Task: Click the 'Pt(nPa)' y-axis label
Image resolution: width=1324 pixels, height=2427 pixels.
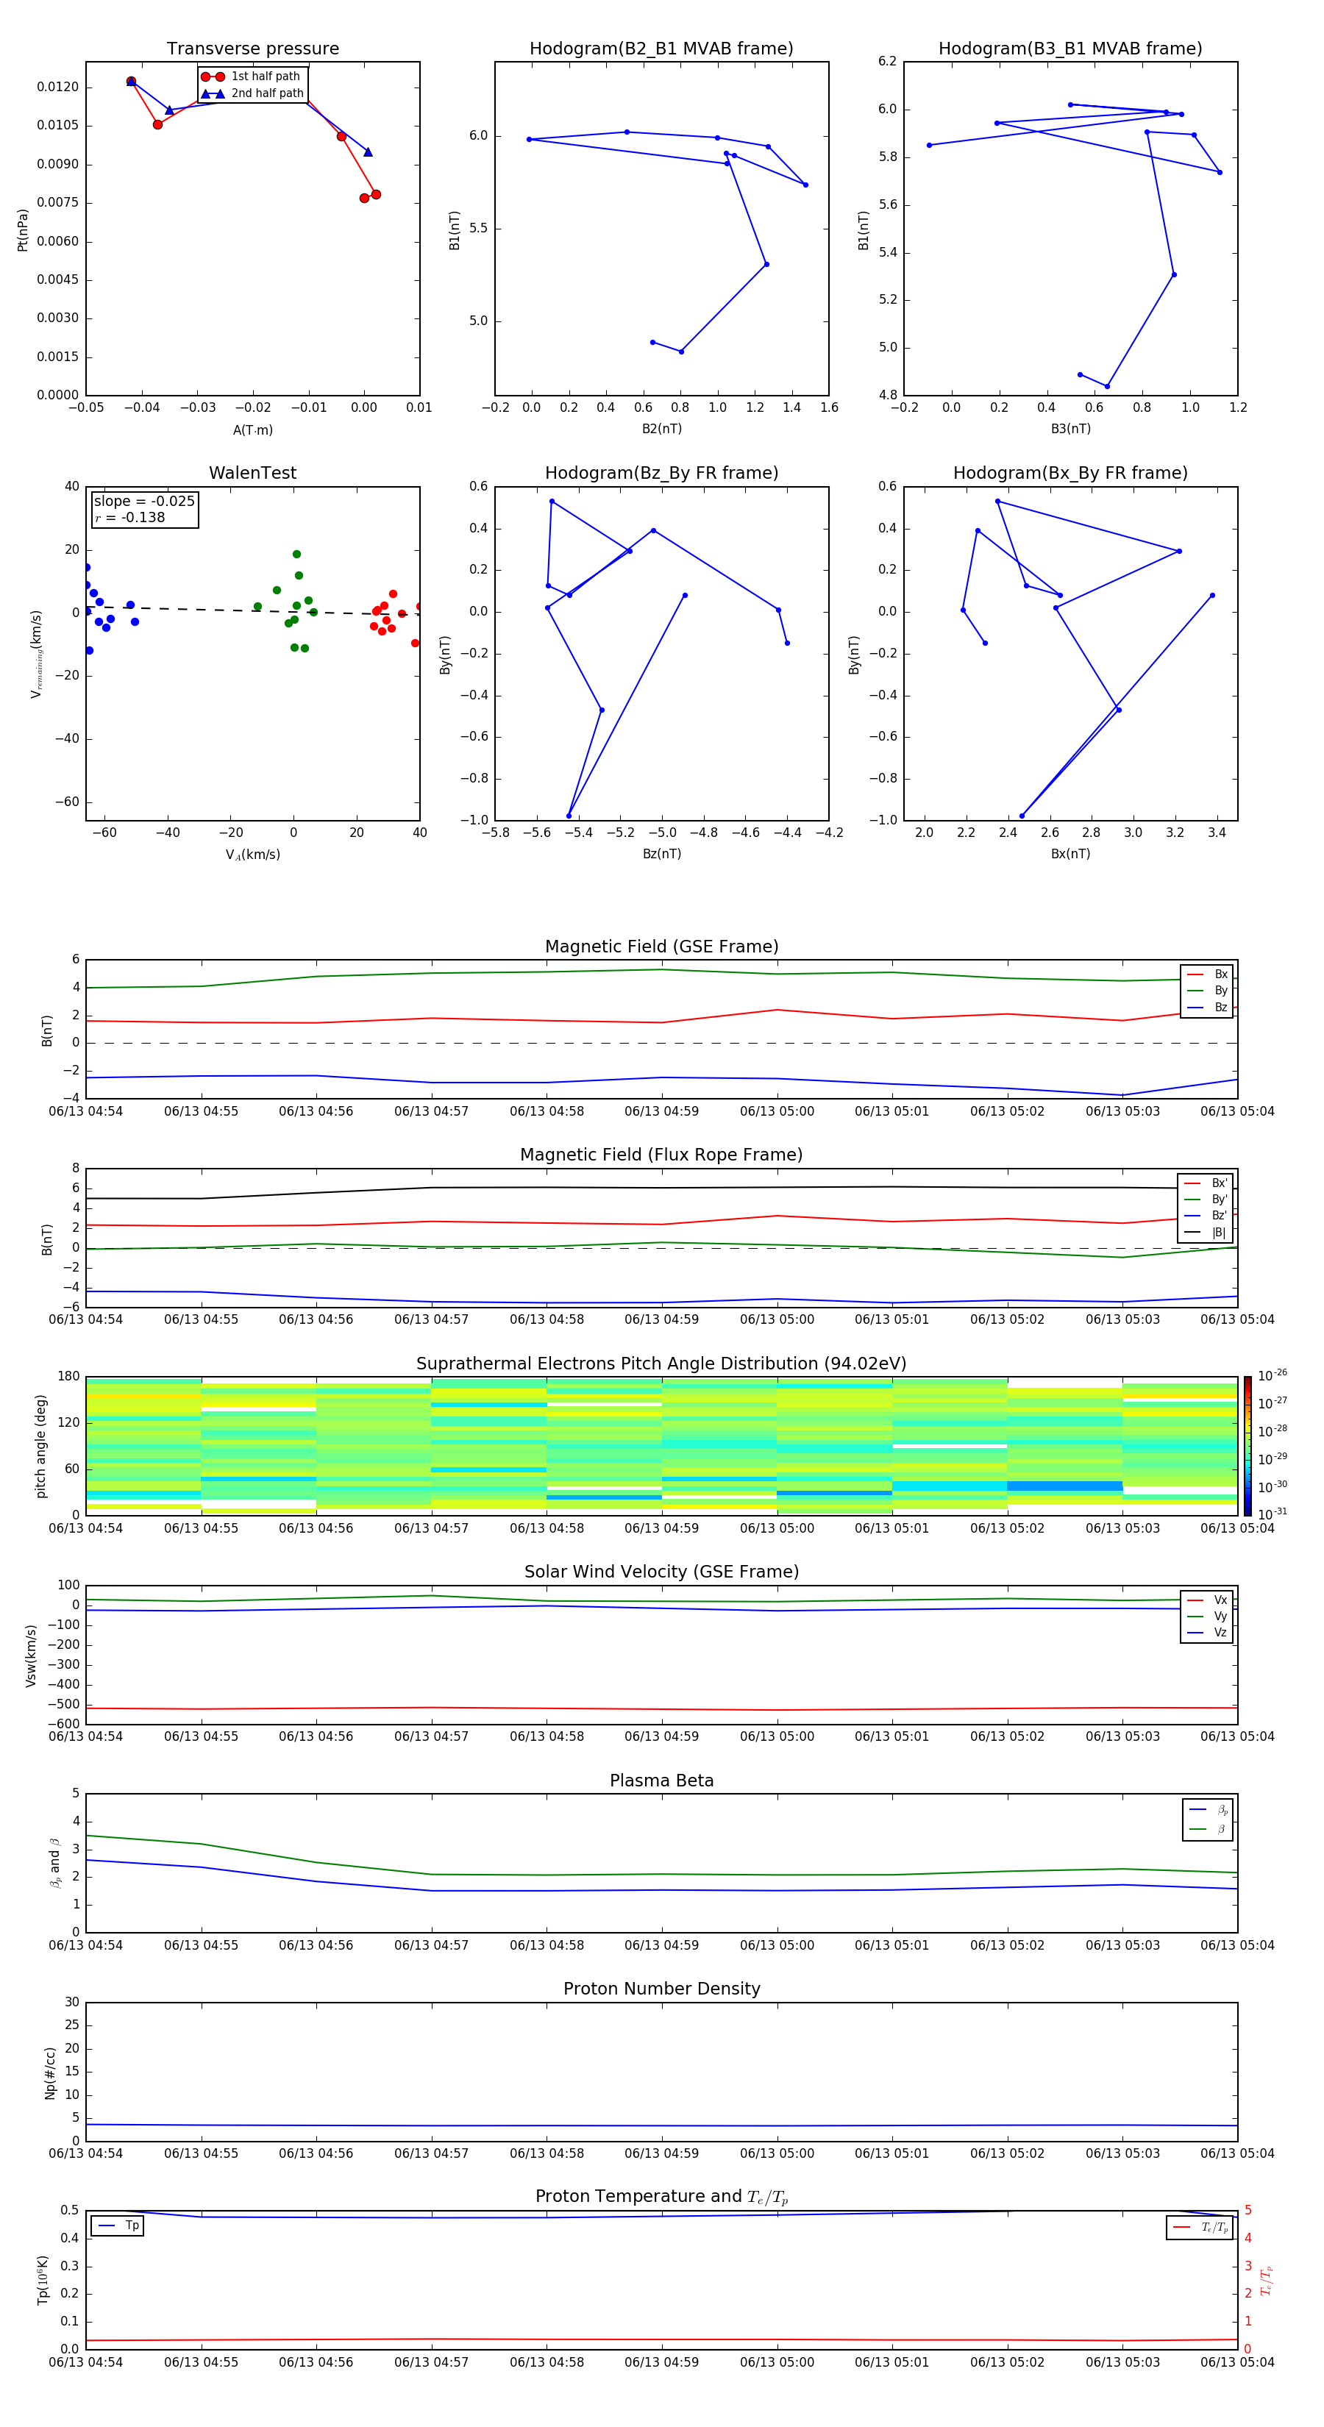Action: tap(23, 230)
